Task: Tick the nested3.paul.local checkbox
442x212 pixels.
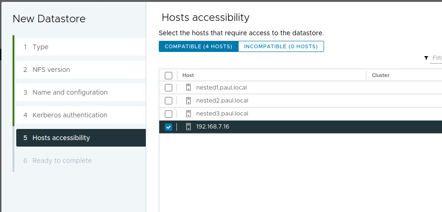Action: click(x=169, y=114)
